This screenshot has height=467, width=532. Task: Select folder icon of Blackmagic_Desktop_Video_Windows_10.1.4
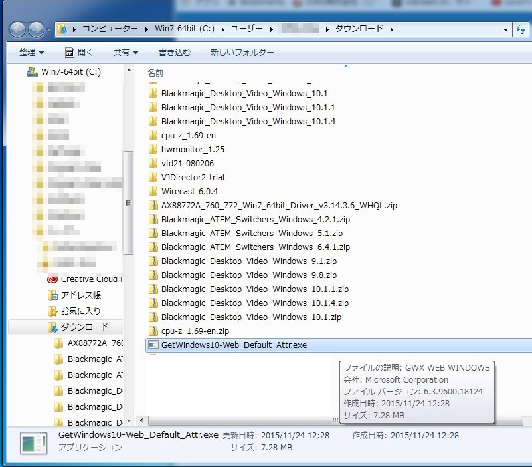coord(153,121)
